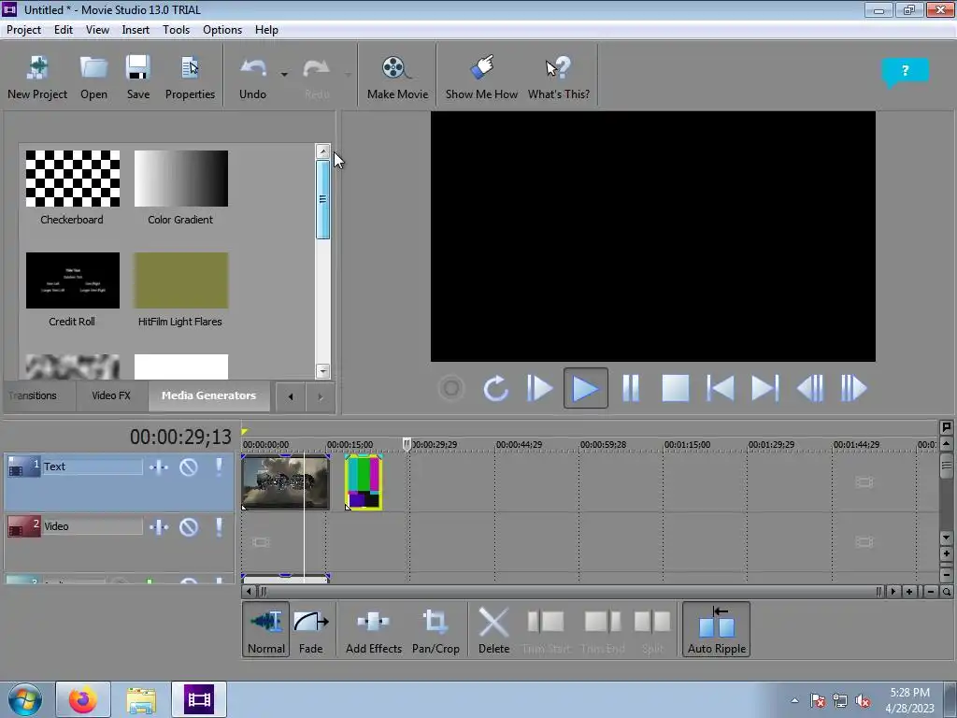
Task: Click the generator list scroll down arrow
Action: point(322,371)
